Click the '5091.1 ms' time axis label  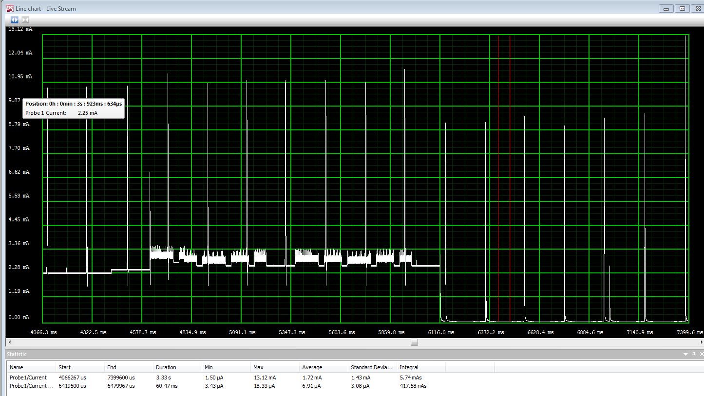(x=242, y=332)
